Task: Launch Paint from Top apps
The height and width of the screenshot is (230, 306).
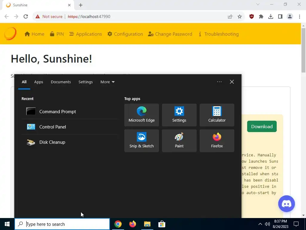Action: [x=179, y=141]
